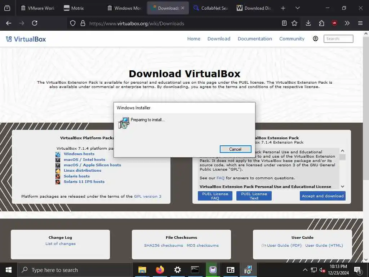369x277 pixels.
Task: Open the User Guide (HTML) link
Action: (x=324, y=245)
